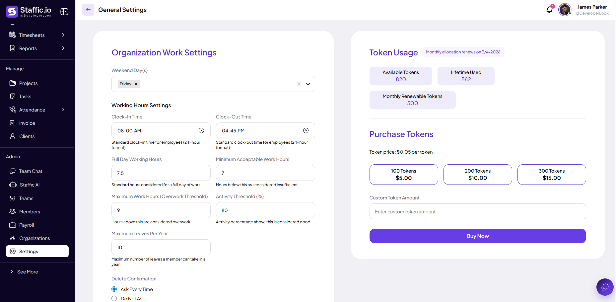This screenshot has height=302, width=616.
Task: Go back using the arrow button
Action: 88,10
